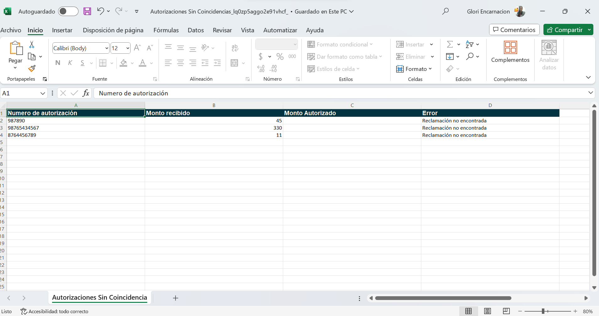
Task: Open the Complementos add-ins icon
Action: 510,48
